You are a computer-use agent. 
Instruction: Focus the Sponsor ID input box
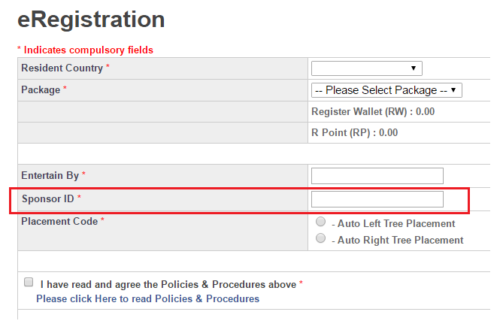[x=377, y=199]
